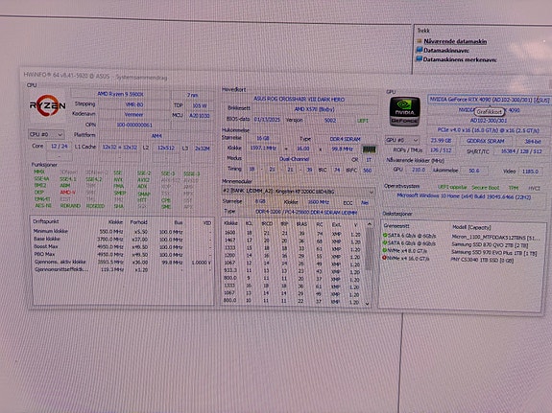
Task: Click the AES-NI feature label
Action: coord(43,205)
